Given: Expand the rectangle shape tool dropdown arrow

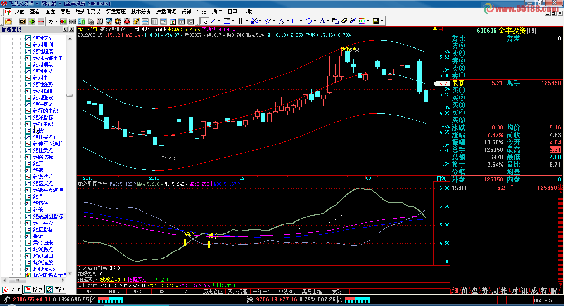Looking at the screenshot, I should (302, 21).
